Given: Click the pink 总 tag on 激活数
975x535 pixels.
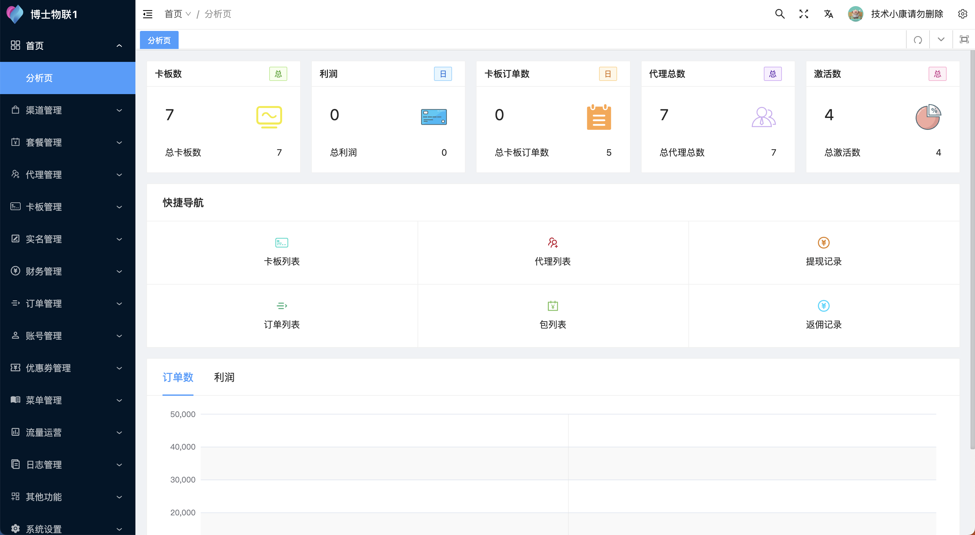Looking at the screenshot, I should tap(938, 74).
